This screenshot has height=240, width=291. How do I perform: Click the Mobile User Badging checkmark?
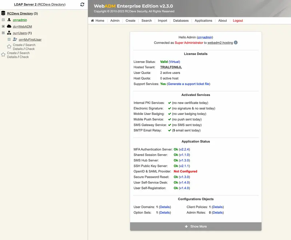point(170,114)
